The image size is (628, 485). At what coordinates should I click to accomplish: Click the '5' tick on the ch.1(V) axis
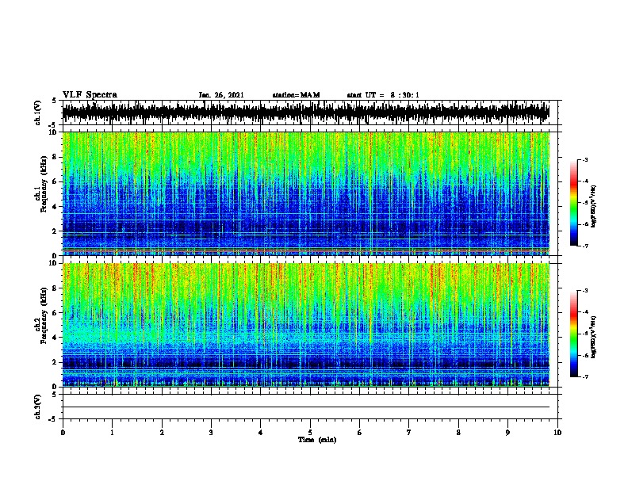(55, 101)
